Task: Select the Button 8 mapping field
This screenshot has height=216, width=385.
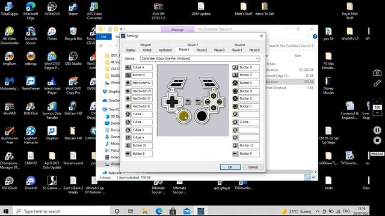Action: click(142, 154)
